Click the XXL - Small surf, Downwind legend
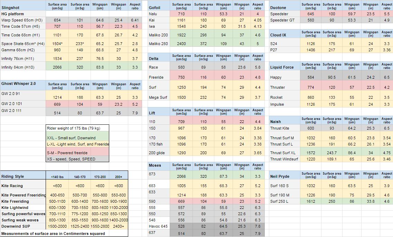 (77, 136)
